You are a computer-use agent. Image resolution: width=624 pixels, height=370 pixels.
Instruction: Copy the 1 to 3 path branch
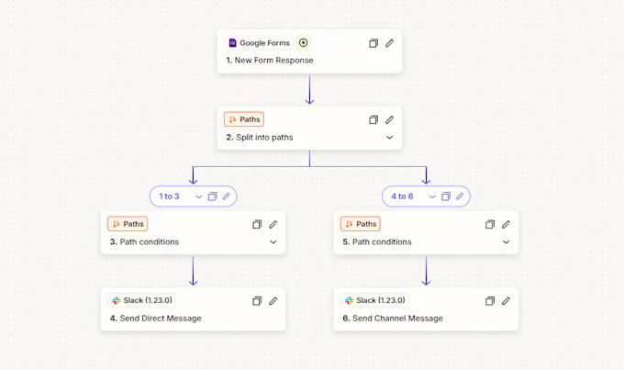tap(213, 196)
